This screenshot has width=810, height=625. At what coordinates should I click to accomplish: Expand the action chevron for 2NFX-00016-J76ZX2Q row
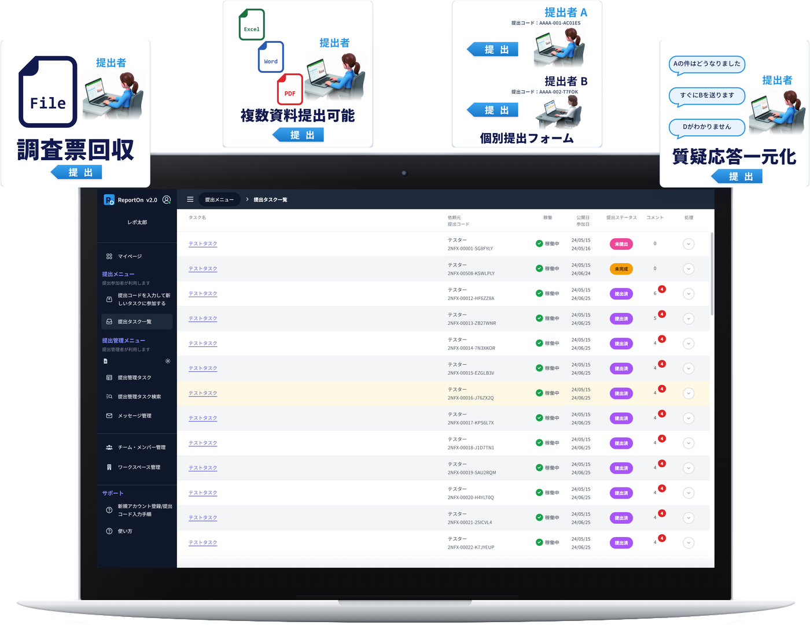point(689,393)
